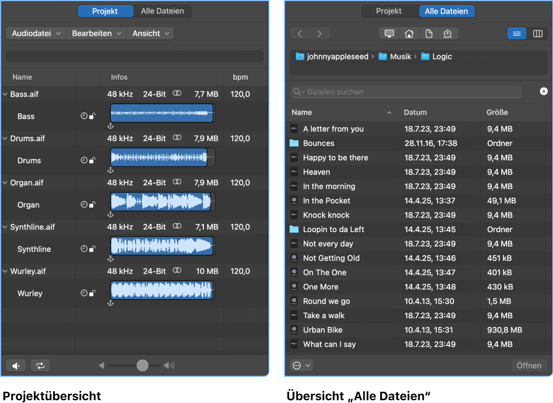Collapse the Synthline.aif disclosure arrow

pos(5,227)
